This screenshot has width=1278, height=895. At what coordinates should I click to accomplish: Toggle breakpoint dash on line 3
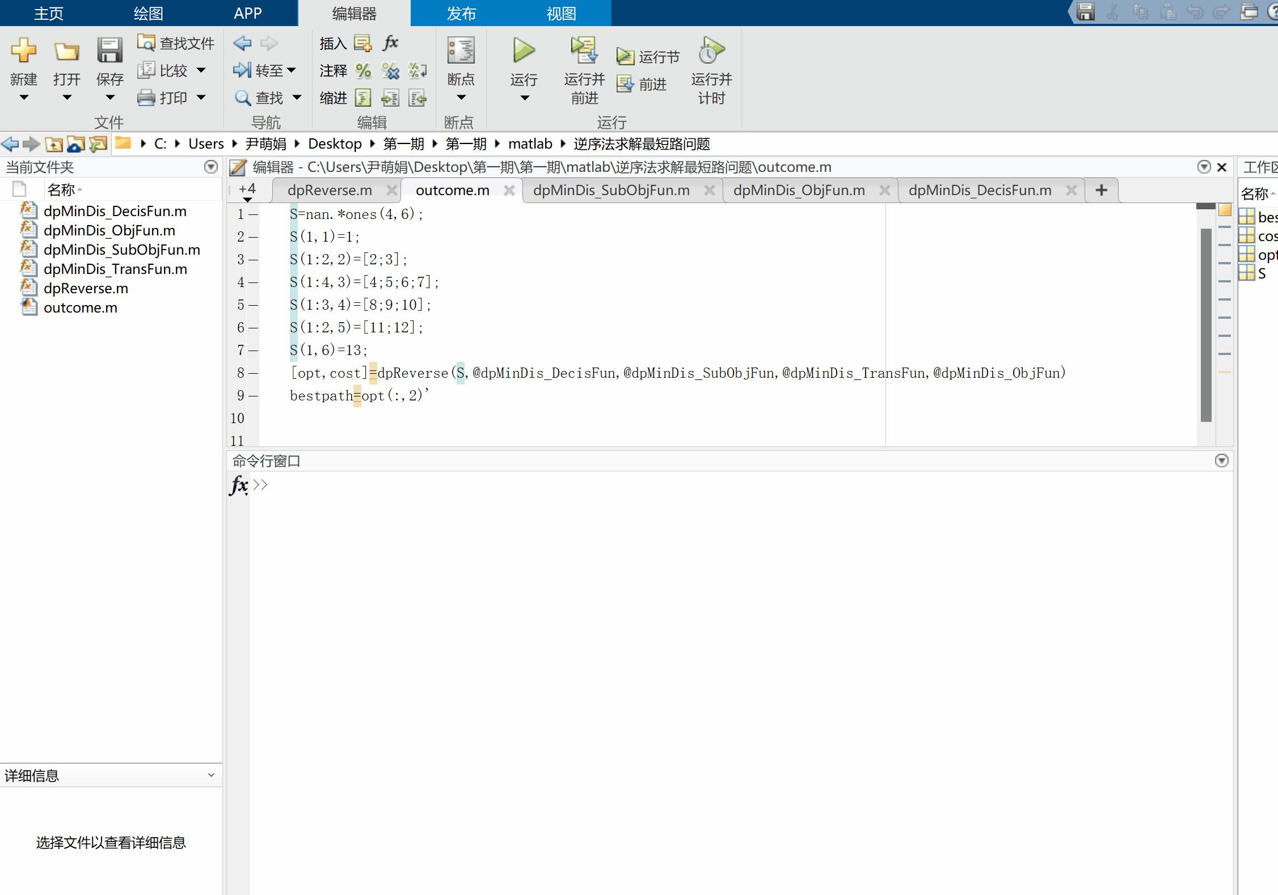click(x=253, y=260)
